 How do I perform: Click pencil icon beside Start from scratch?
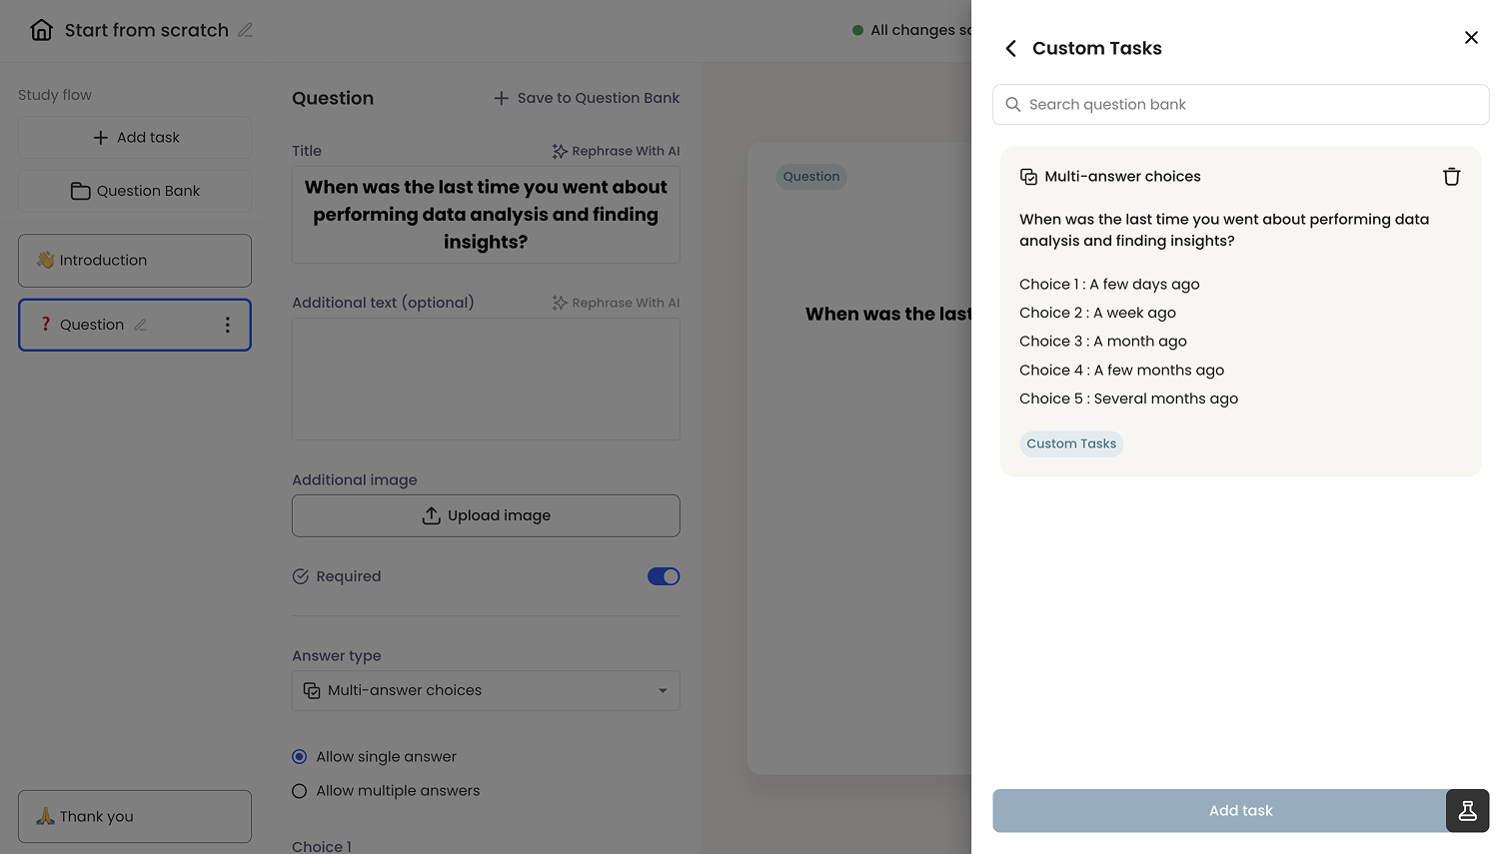tap(245, 30)
